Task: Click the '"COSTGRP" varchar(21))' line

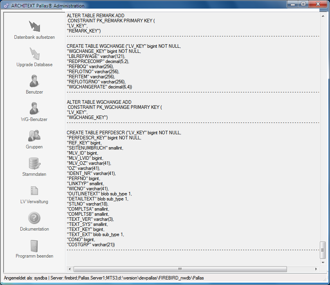Action: coord(91,245)
